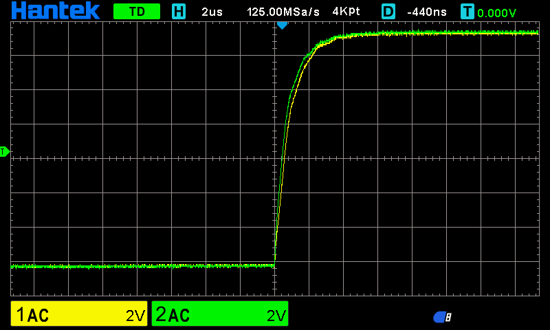The width and height of the screenshot is (550, 330).
Task: Click the 0.000V trigger level value
Action: pyautogui.click(x=496, y=13)
